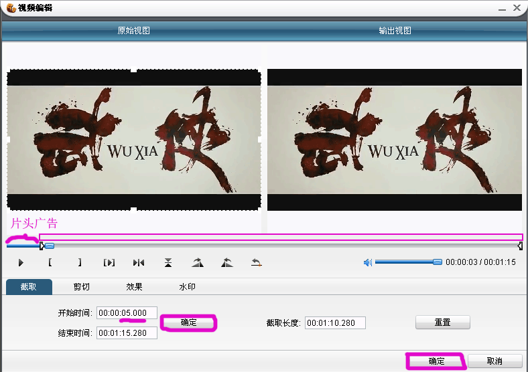Click the trim end marker on the timeline
Viewport: 528px width, 372px height.
pos(520,246)
